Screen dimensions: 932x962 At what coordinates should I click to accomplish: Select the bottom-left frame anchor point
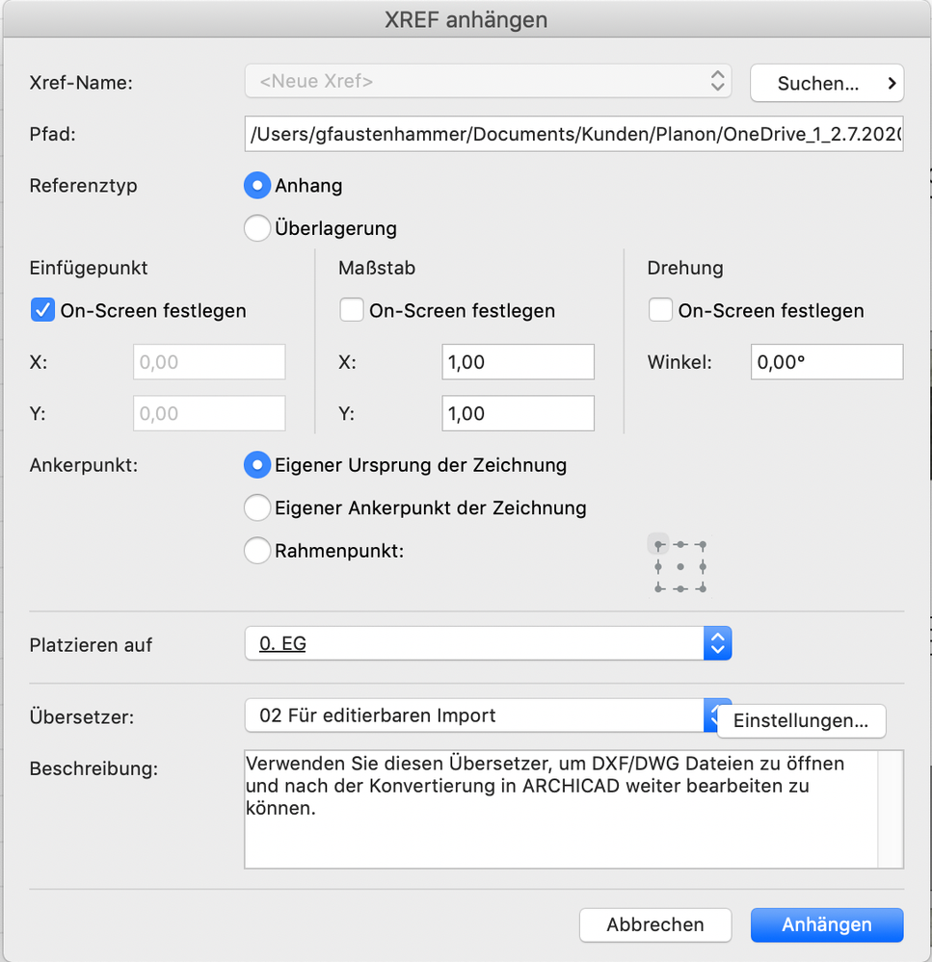(x=658, y=587)
